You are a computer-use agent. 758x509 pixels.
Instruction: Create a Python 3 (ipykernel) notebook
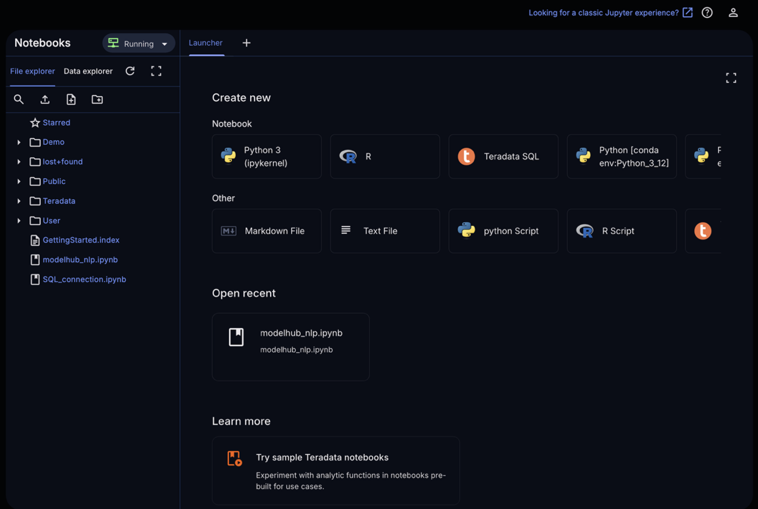(267, 156)
